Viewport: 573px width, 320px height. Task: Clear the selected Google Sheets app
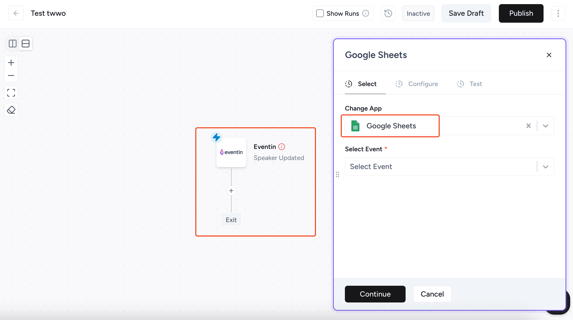tap(529, 126)
